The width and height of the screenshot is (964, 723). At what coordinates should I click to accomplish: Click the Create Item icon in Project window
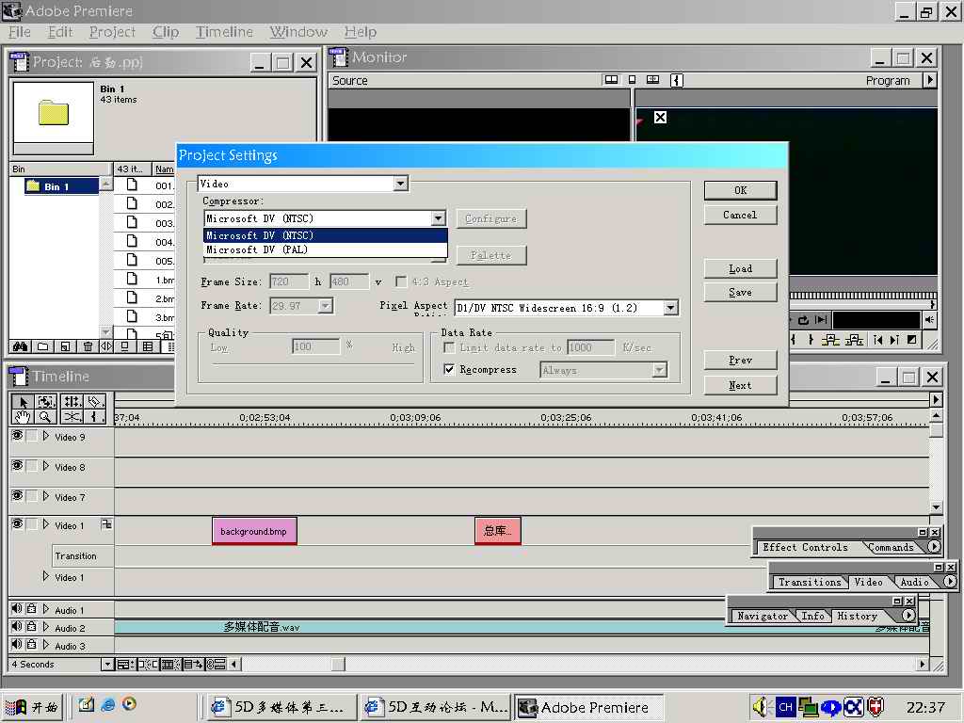(65, 346)
